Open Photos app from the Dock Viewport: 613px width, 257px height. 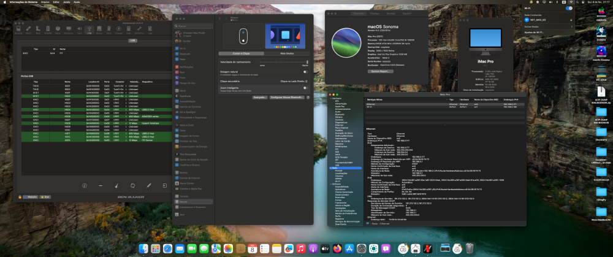(x=228, y=248)
